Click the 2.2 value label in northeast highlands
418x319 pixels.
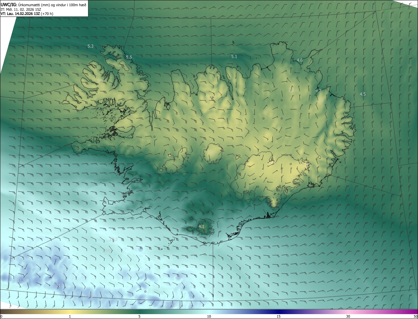click(292, 90)
